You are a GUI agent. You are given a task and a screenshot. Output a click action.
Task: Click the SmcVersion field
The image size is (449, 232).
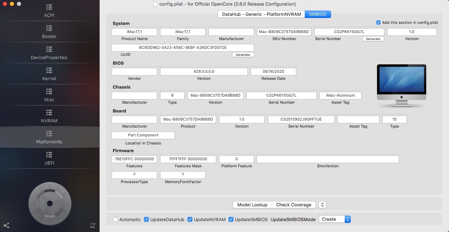pos(328,159)
